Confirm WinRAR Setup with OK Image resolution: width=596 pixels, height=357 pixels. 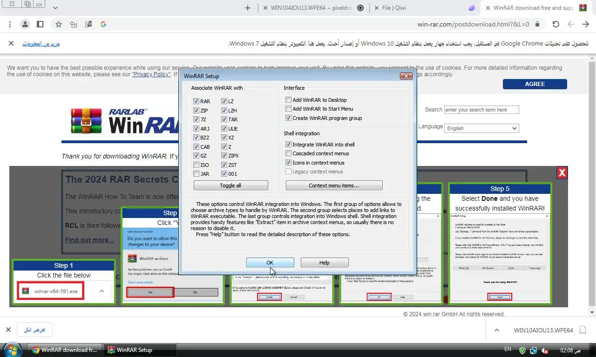(x=270, y=263)
